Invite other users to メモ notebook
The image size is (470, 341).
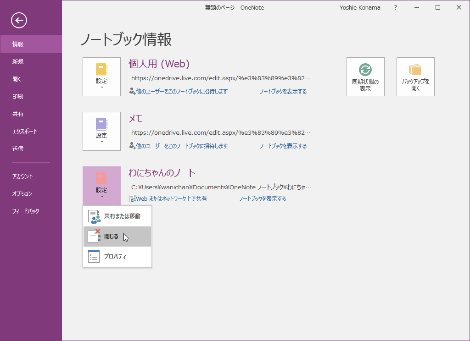(x=179, y=146)
